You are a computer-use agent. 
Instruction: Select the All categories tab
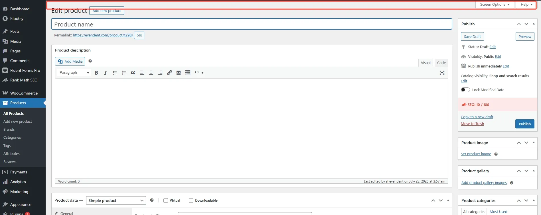[474, 212]
